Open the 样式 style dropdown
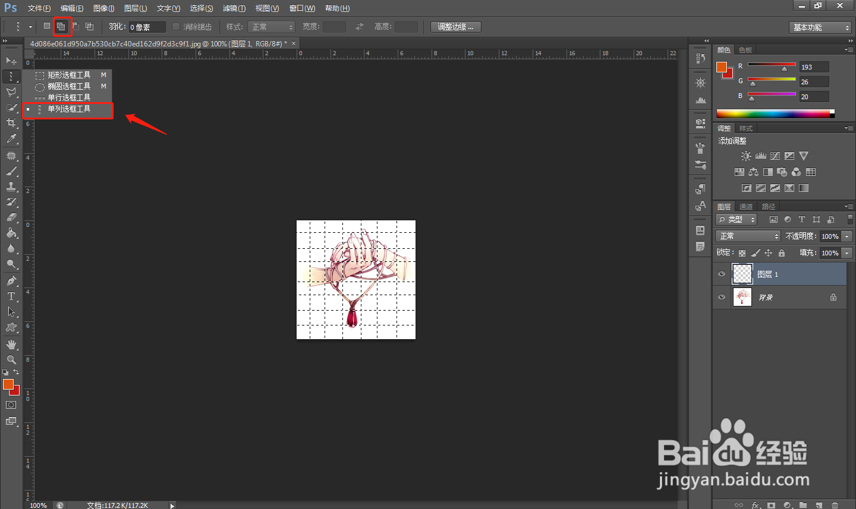Viewport: 856px width, 509px height. pyautogui.click(x=272, y=27)
